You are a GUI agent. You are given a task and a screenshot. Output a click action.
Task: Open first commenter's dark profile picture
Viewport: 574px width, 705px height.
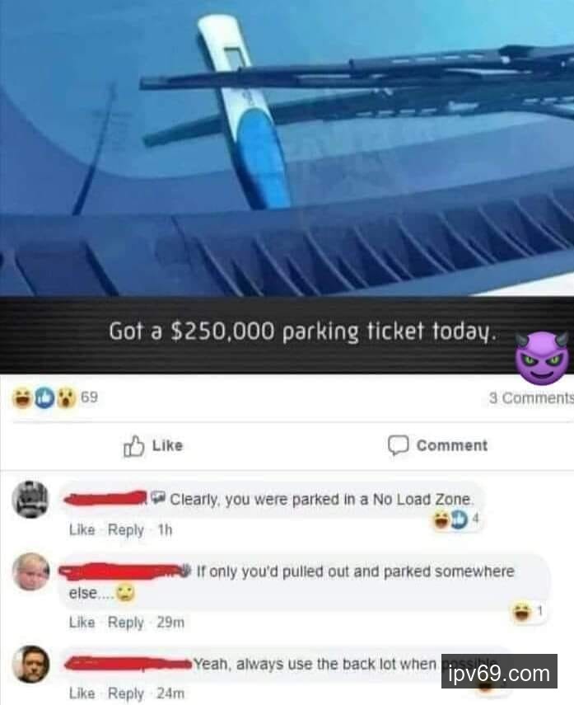tap(30, 500)
